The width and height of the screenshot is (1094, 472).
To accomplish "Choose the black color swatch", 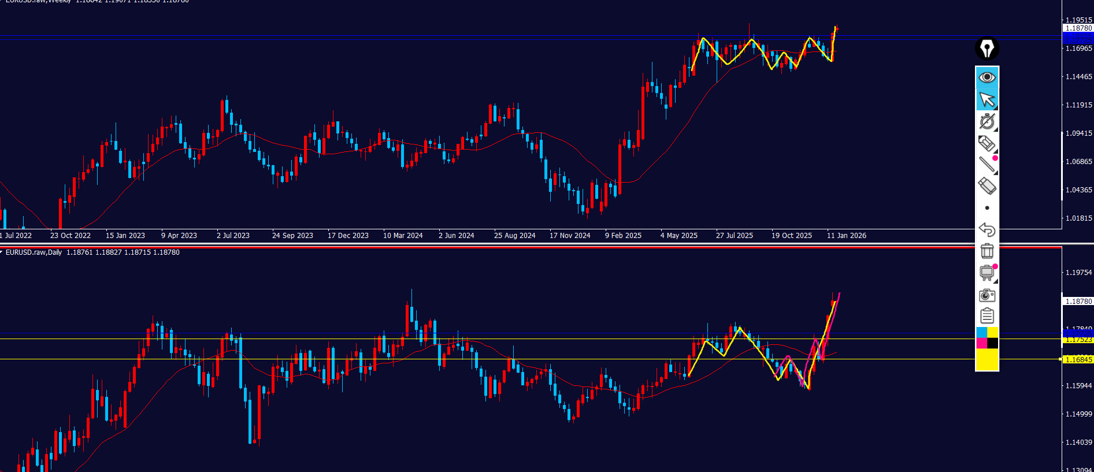I will (x=993, y=343).
